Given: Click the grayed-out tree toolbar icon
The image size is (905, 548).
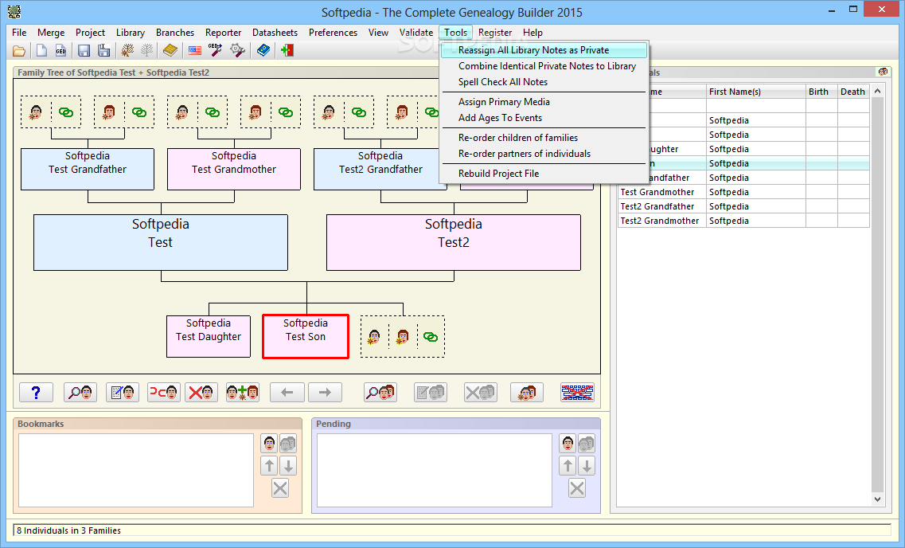Looking at the screenshot, I should point(147,51).
